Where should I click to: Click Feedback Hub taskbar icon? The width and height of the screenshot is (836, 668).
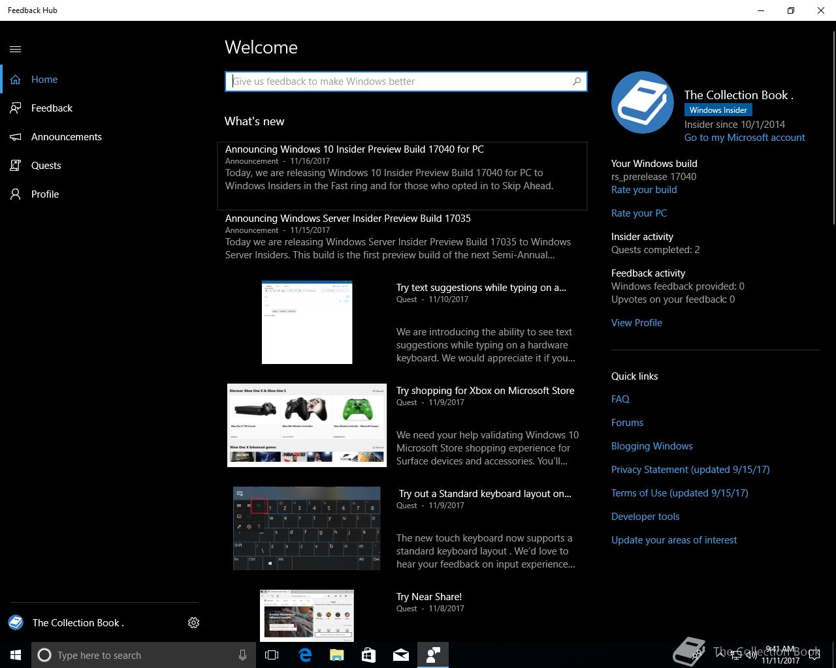click(433, 655)
